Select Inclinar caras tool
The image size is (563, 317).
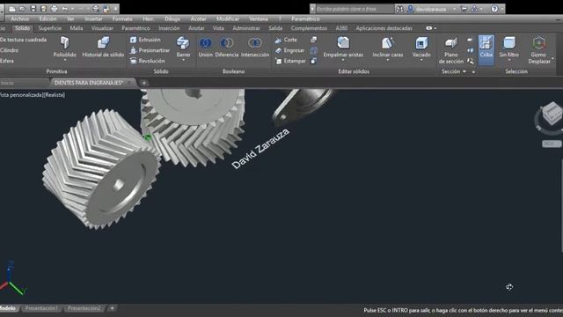click(x=388, y=47)
